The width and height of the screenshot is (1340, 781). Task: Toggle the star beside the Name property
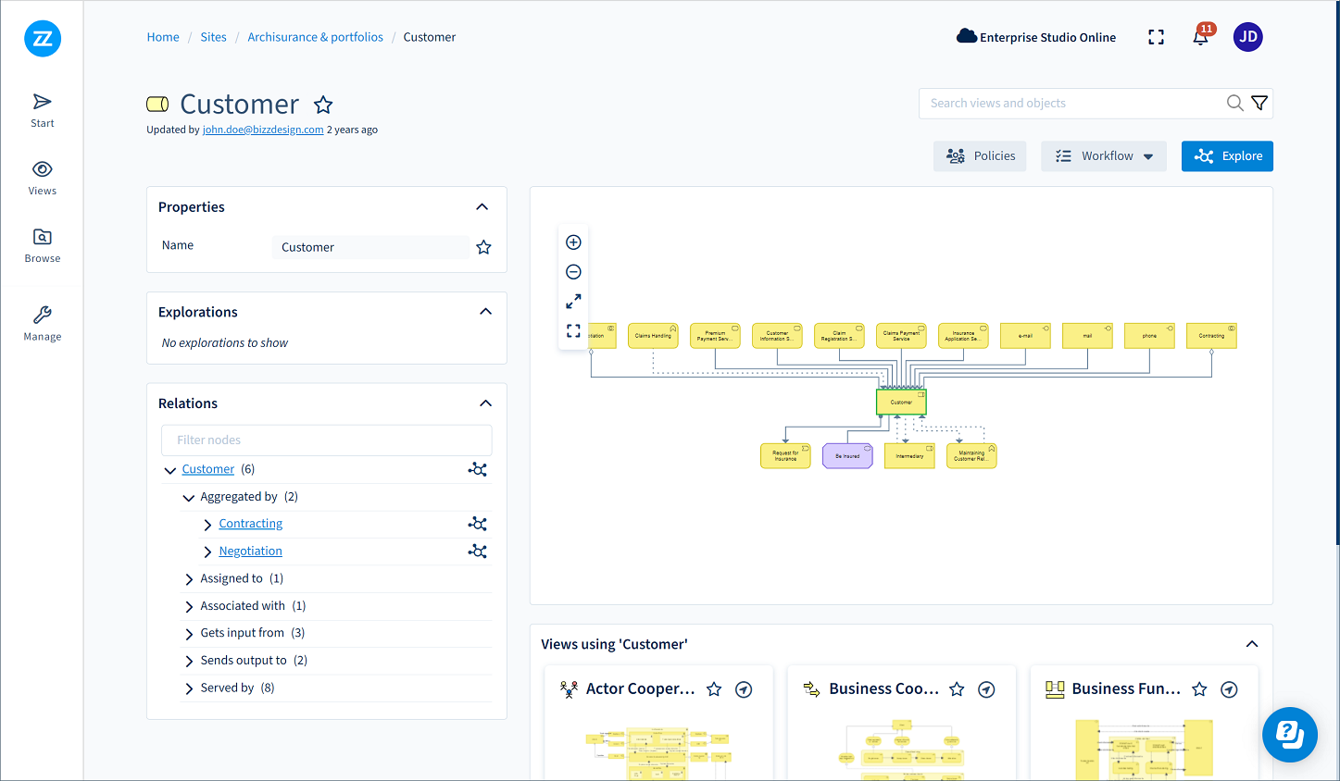click(x=483, y=247)
